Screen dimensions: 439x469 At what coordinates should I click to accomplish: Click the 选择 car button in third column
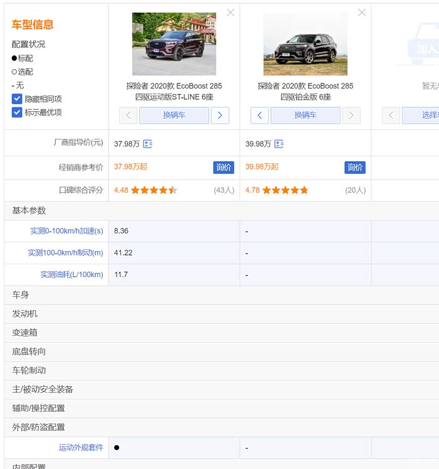pyautogui.click(x=421, y=115)
